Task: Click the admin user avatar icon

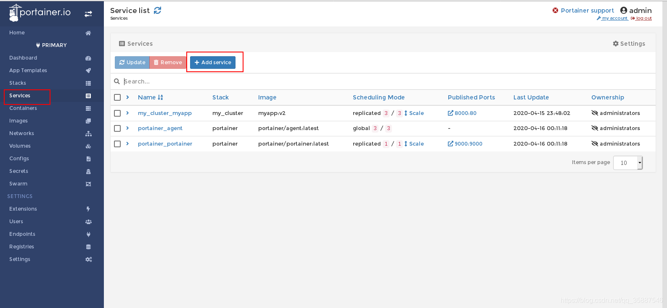Action: [624, 10]
